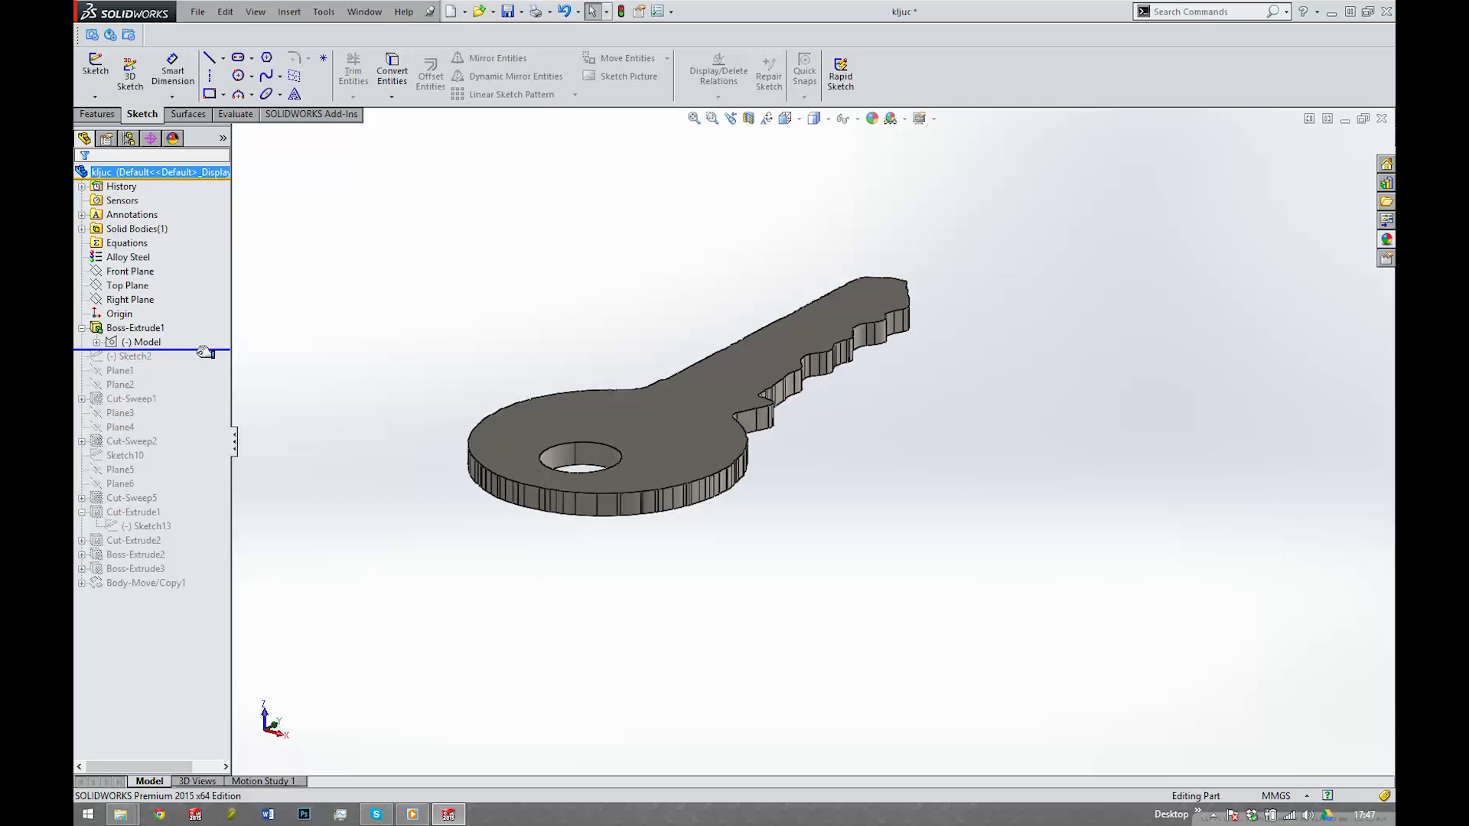Toggle Sketch mode with the Sketch button
The height and width of the screenshot is (826, 1469).
tap(95, 65)
